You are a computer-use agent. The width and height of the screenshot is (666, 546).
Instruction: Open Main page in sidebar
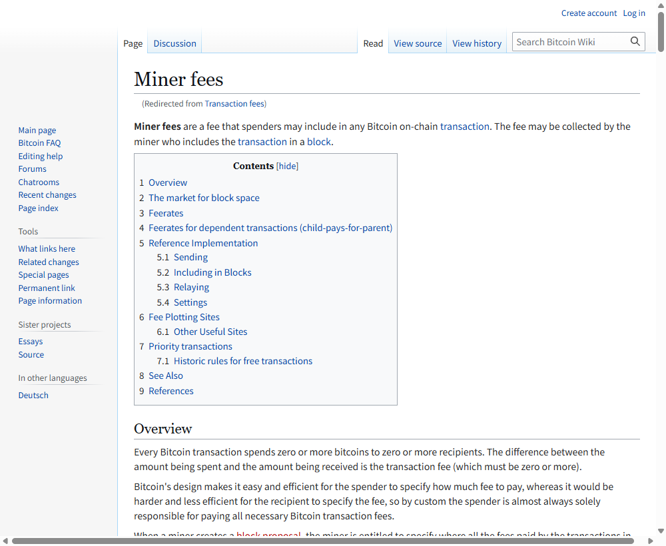tap(37, 131)
